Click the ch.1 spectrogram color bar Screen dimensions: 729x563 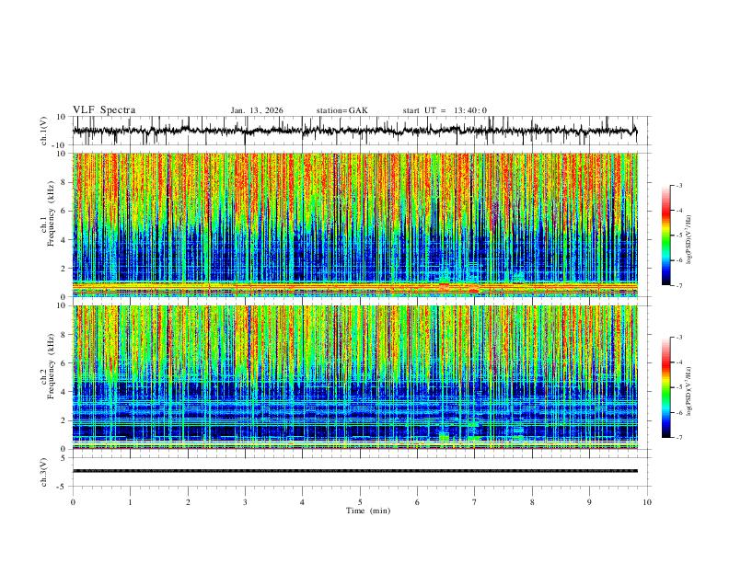pos(665,236)
